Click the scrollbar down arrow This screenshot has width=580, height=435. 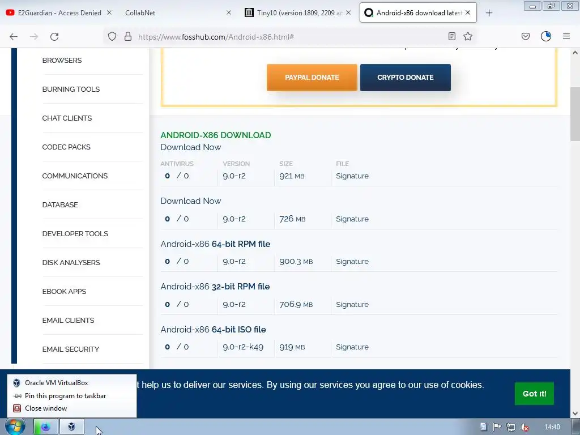pyautogui.click(x=575, y=413)
